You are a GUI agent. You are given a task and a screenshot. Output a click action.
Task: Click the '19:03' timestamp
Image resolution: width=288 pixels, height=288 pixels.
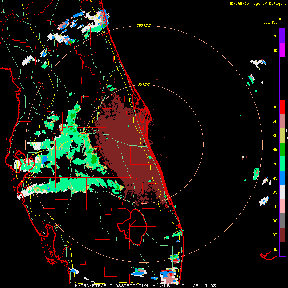209,286
